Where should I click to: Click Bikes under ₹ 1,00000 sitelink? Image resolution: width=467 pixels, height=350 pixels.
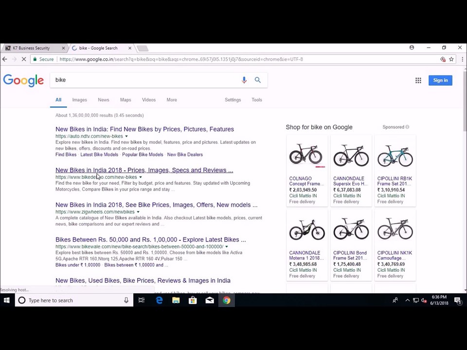click(78, 265)
